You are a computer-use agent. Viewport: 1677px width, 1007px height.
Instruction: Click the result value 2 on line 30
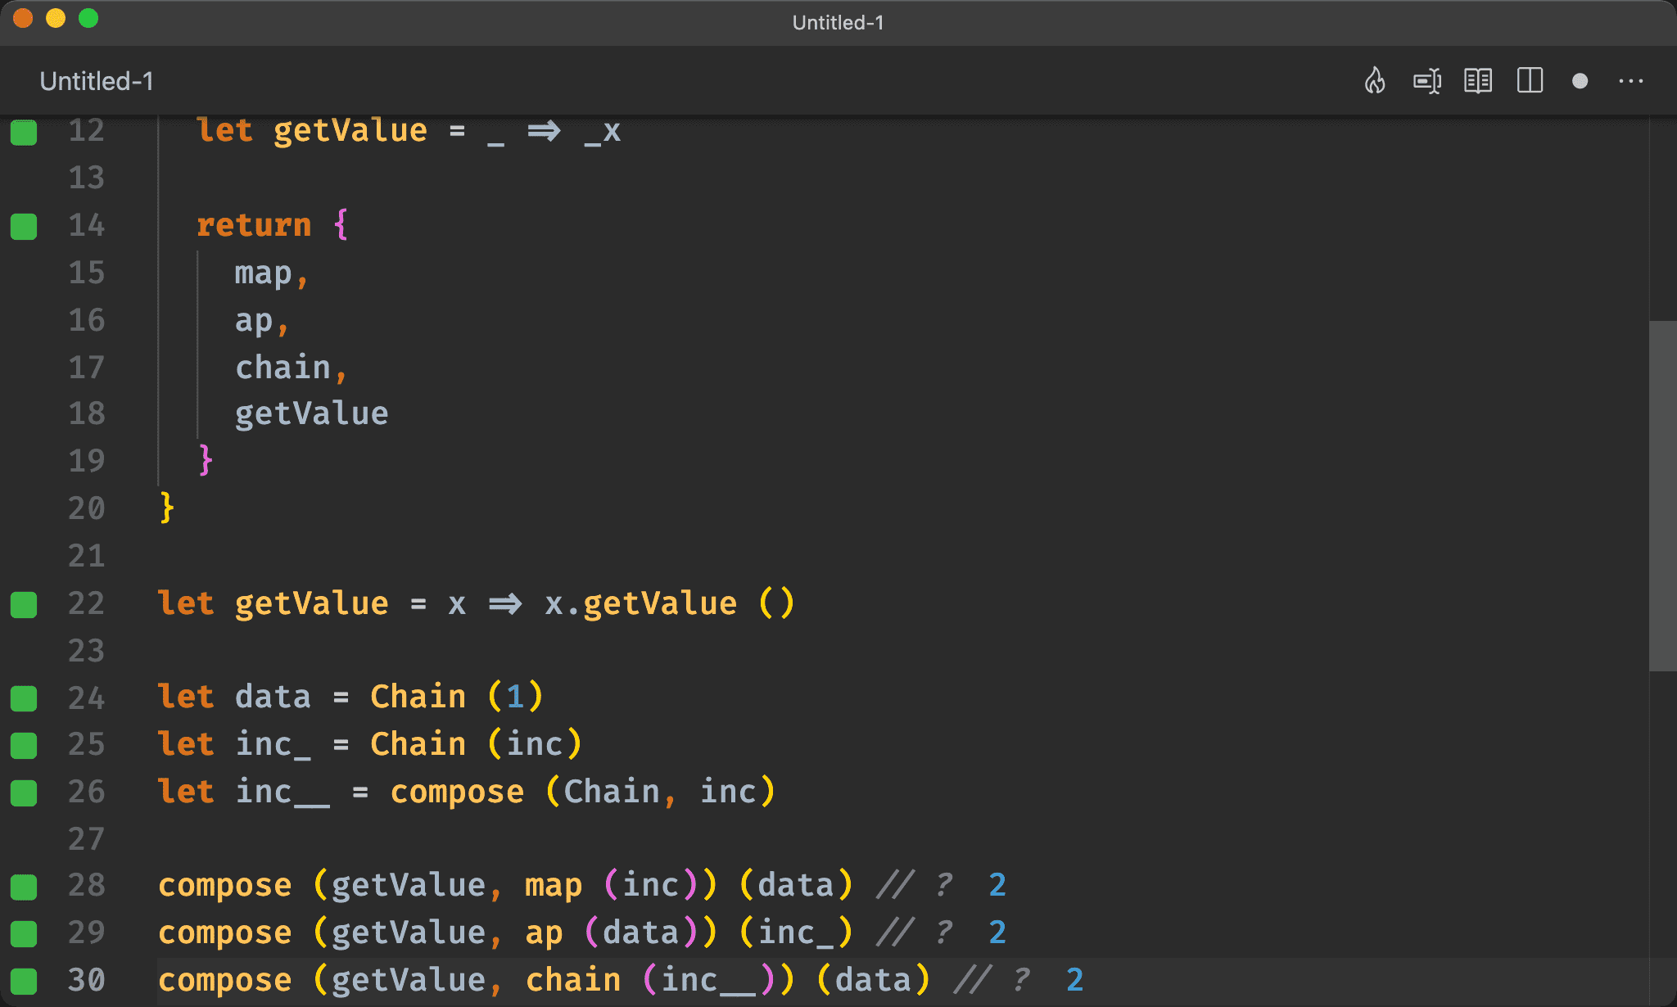pyautogui.click(x=1074, y=980)
